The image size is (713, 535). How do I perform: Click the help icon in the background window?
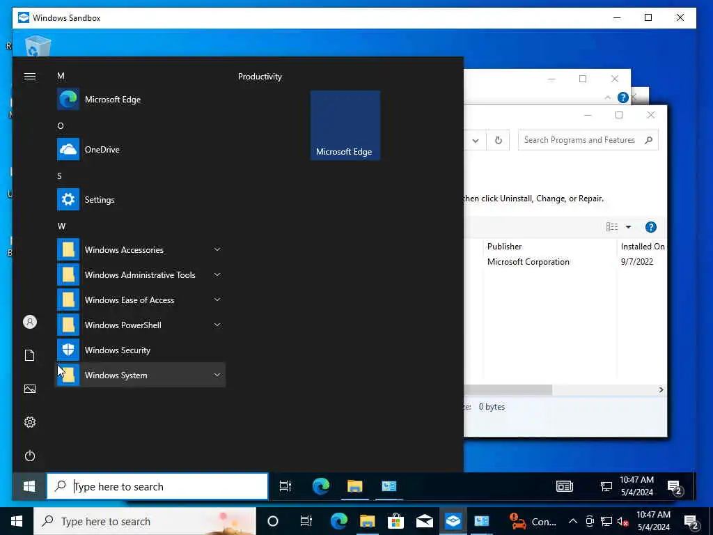[623, 98]
